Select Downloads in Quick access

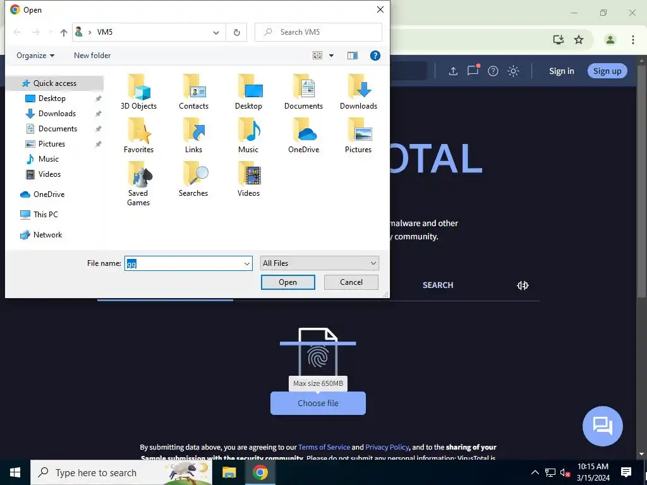57,114
